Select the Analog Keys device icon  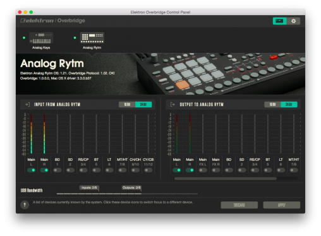[x=41, y=38]
